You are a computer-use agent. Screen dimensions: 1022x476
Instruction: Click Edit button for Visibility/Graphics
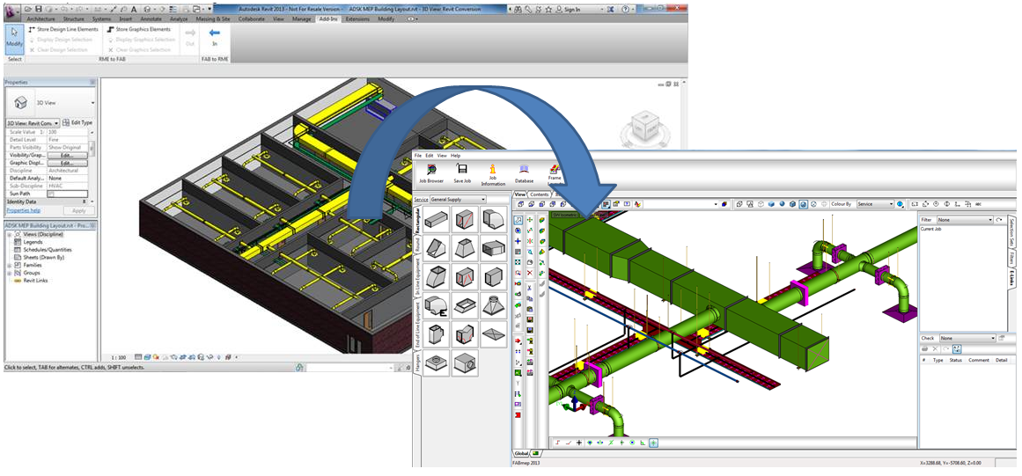pos(67,156)
